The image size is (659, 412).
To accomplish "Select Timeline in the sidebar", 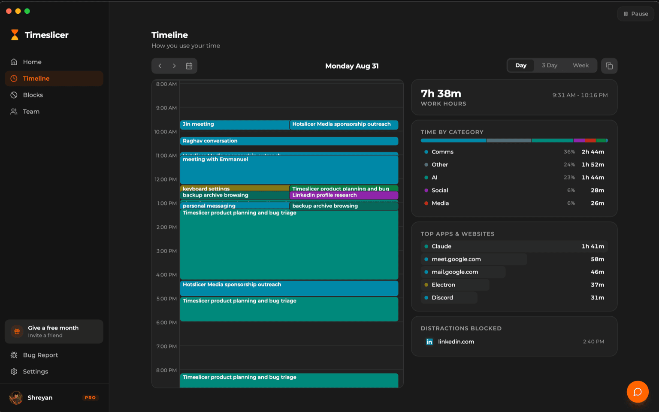I will coord(54,79).
